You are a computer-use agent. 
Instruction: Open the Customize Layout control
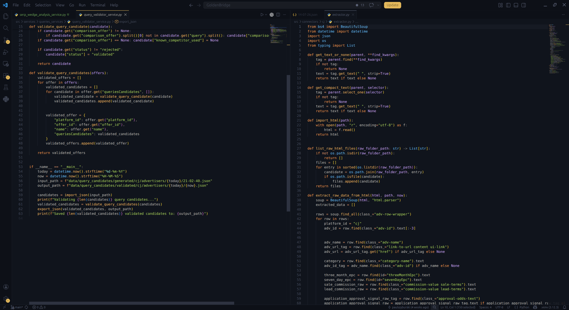coord(500,5)
